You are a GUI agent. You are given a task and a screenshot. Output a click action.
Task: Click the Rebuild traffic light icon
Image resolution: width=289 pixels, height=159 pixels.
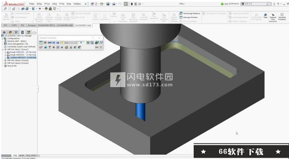(132, 4)
